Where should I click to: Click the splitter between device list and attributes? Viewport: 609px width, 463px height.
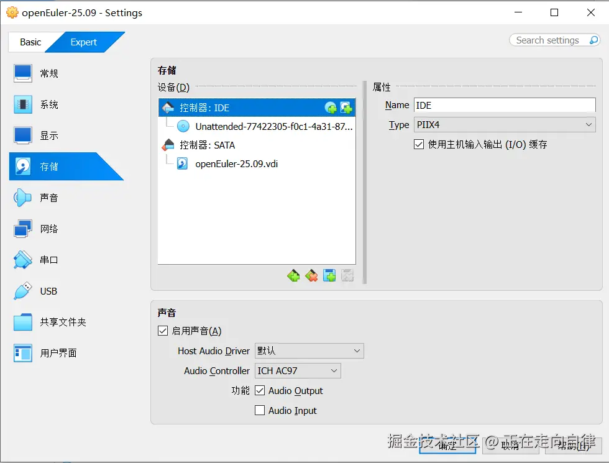coord(364,182)
